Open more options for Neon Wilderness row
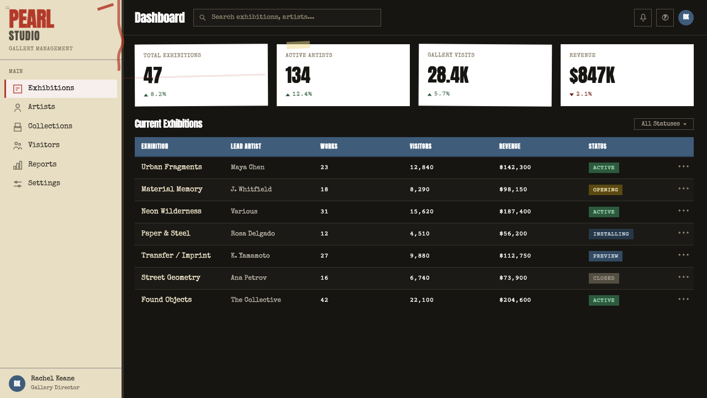The height and width of the screenshot is (398, 707). (684, 211)
